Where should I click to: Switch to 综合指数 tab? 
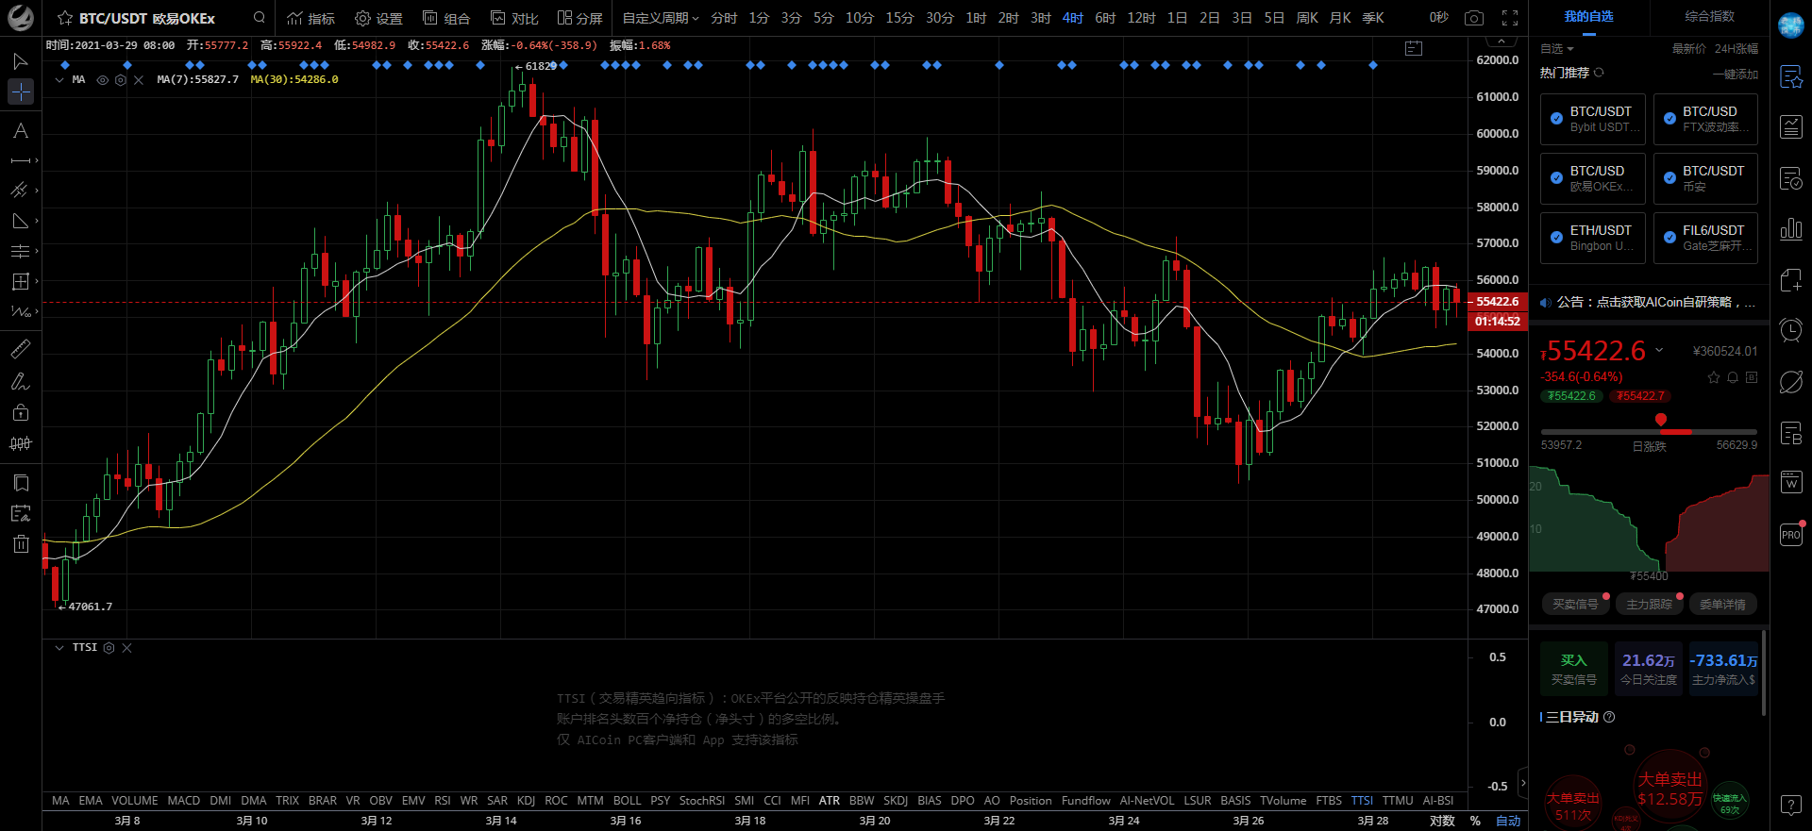coord(1709,17)
